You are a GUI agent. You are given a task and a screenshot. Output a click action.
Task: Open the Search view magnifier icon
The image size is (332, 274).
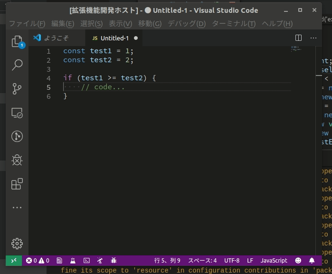coord(17,65)
